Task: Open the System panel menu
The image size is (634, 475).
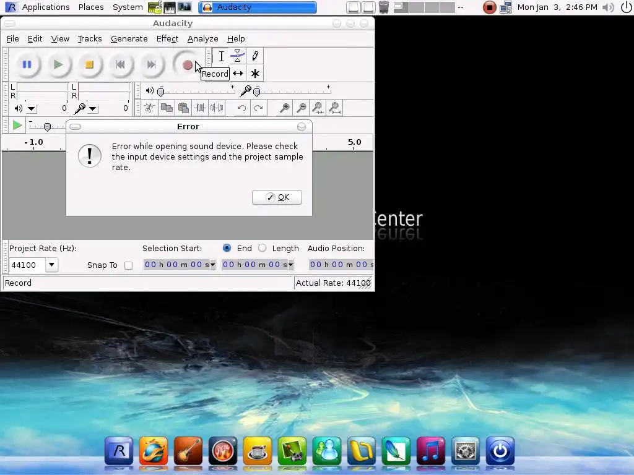Action: click(128, 7)
